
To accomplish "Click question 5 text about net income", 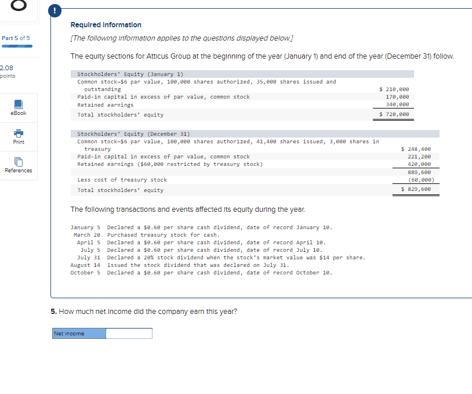I will point(144,312).
